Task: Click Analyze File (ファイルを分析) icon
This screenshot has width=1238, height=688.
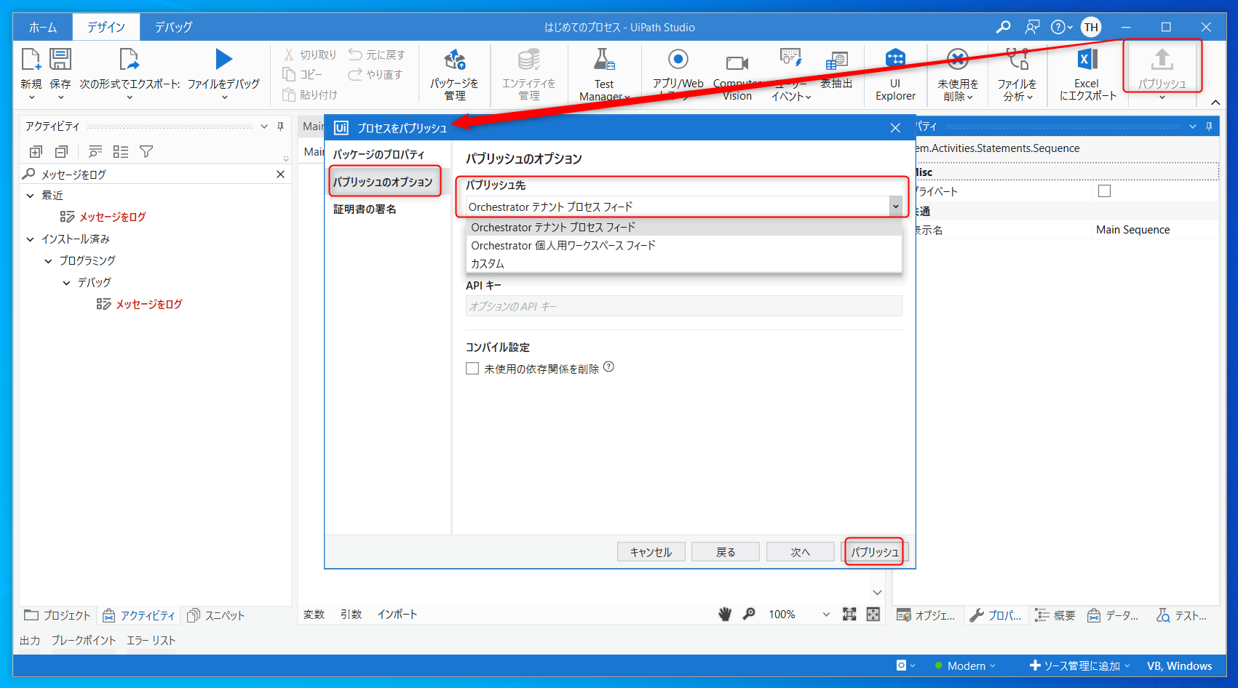Action: click(x=1017, y=60)
